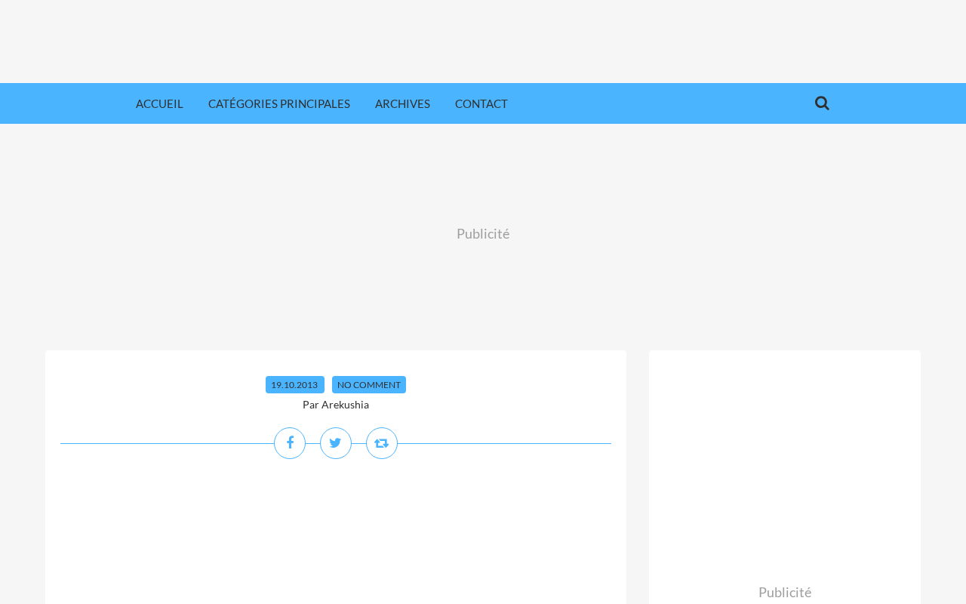Viewport: 966px width, 604px height.
Task: Click the retweet arrows share icon
Action: [382, 443]
